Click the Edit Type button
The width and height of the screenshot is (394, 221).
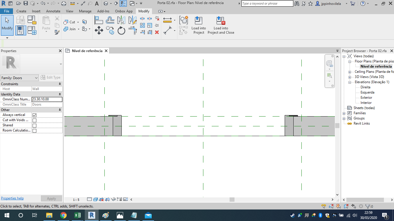click(x=51, y=77)
